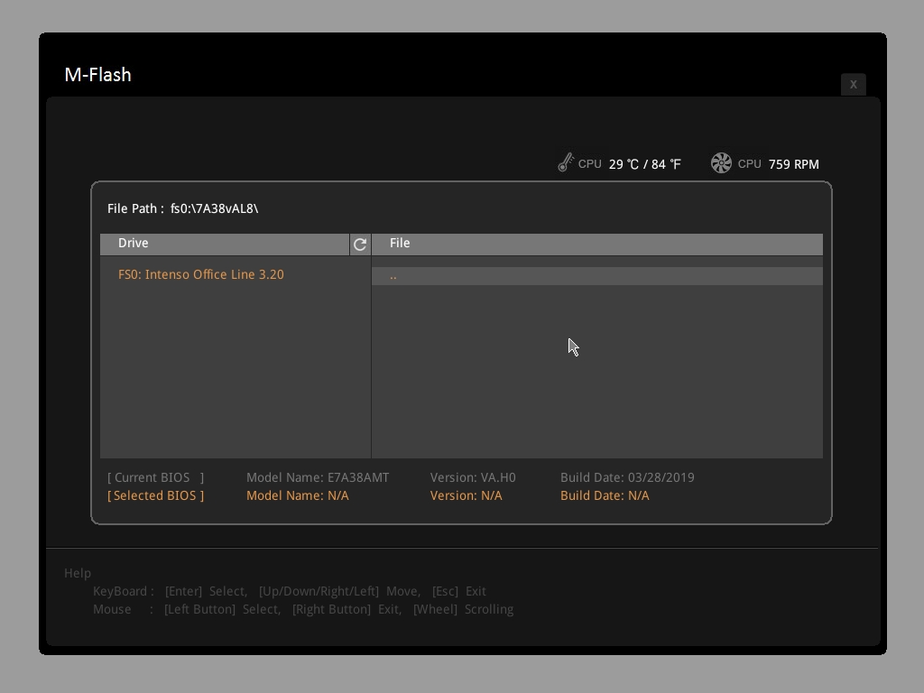924x693 pixels.
Task: Click current Model Name E7A38AMT
Action: point(318,477)
